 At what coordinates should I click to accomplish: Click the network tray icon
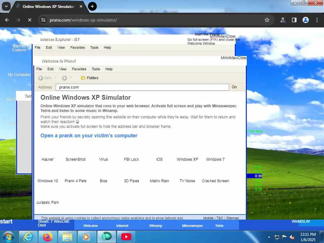point(277,237)
